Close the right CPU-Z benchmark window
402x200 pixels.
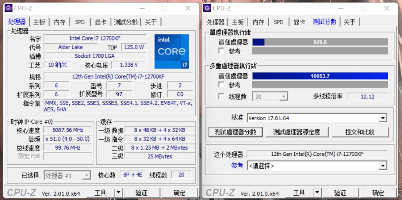click(x=387, y=9)
